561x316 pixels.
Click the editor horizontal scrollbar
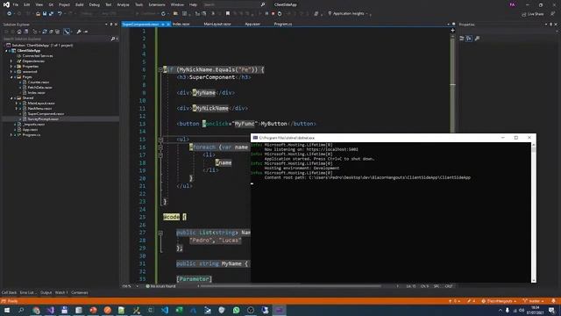[x=290, y=286]
